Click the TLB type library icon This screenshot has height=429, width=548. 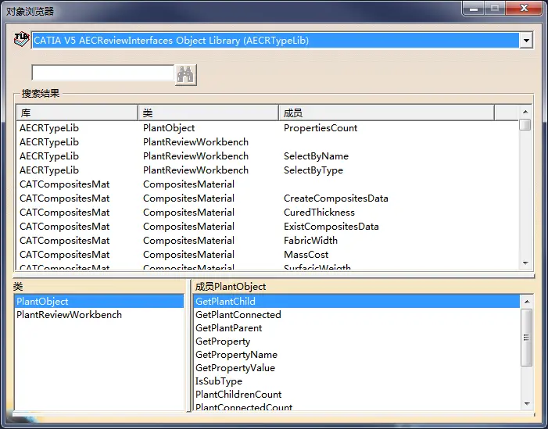[x=21, y=40]
